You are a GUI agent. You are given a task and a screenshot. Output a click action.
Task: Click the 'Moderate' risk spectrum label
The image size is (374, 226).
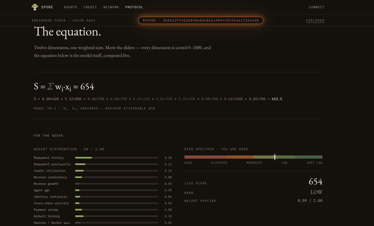[254, 163]
